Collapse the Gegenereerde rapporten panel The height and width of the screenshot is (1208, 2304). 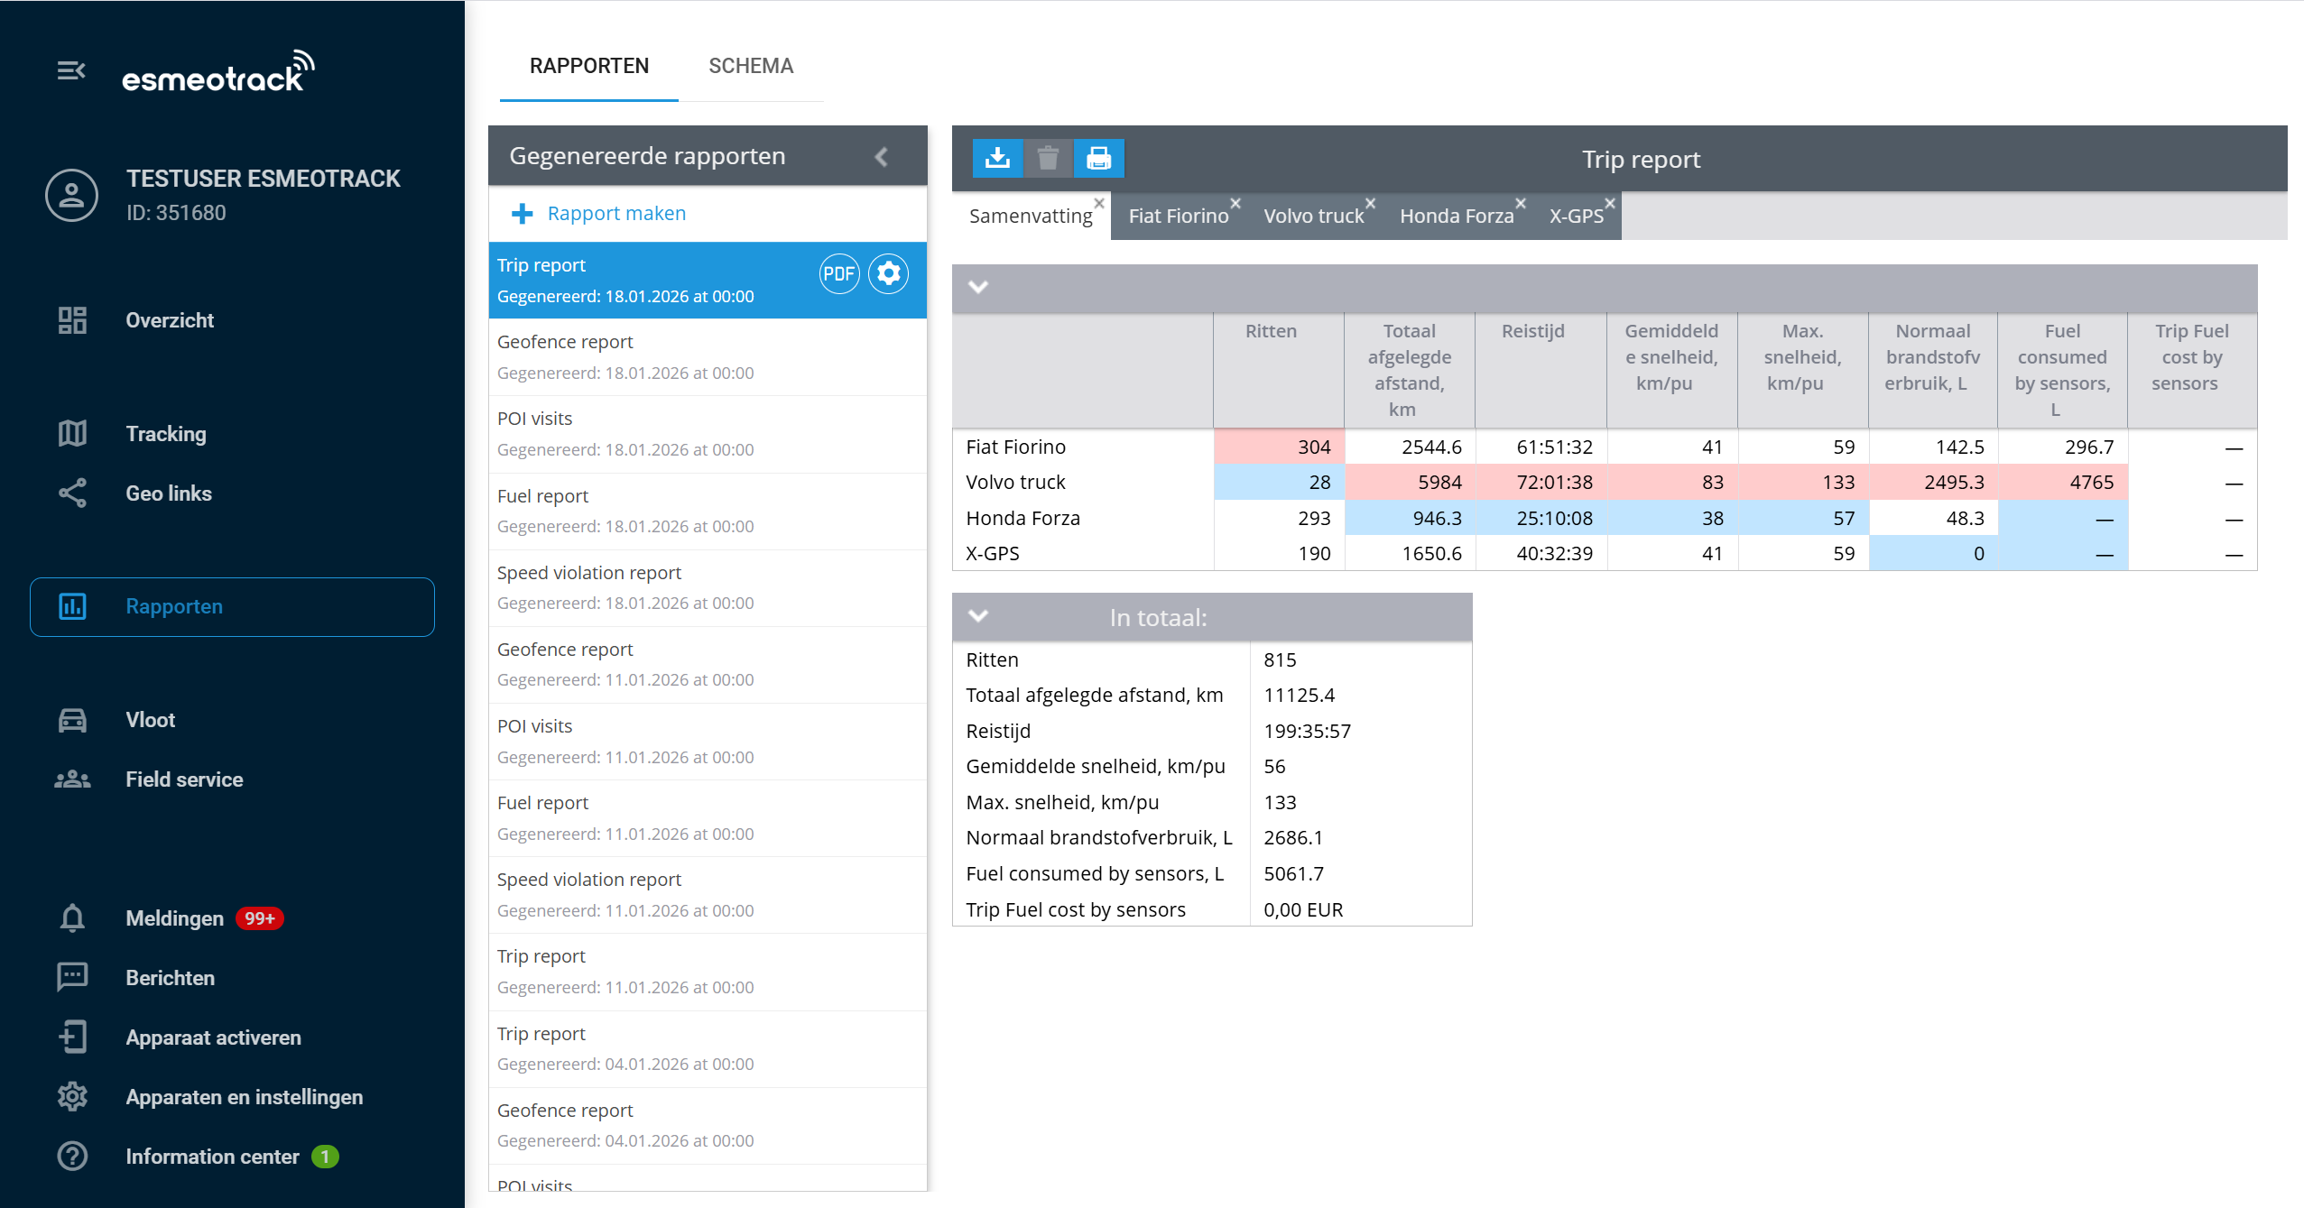click(x=882, y=155)
